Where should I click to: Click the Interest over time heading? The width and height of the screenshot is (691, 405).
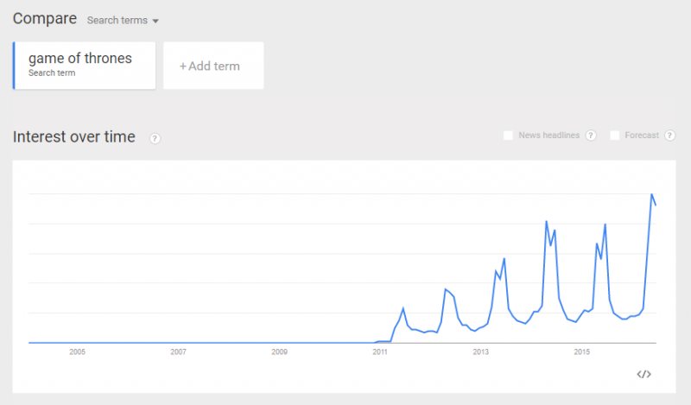[74, 136]
